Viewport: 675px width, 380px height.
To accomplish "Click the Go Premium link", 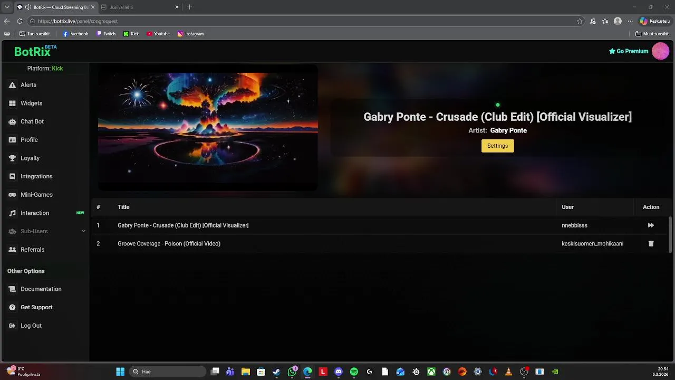I will click(x=629, y=51).
